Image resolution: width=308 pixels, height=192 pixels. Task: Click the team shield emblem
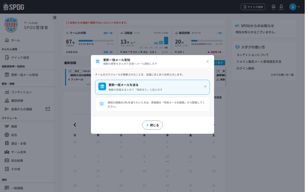(x=11, y=25)
